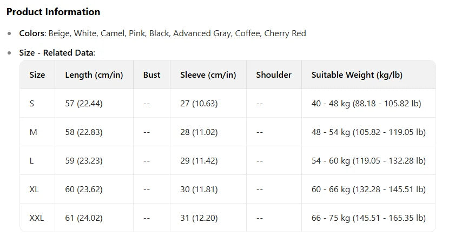Select the M size row cell
The image size is (455, 237).
tap(33, 132)
